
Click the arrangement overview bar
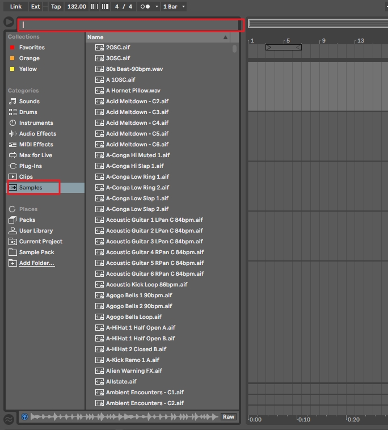pyautogui.click(x=318, y=24)
